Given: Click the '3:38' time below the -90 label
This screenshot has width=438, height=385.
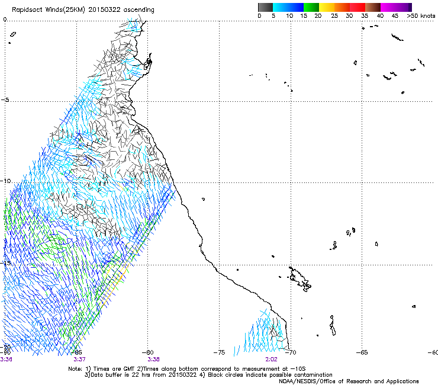Looking at the screenshot, I should coord(6,359).
